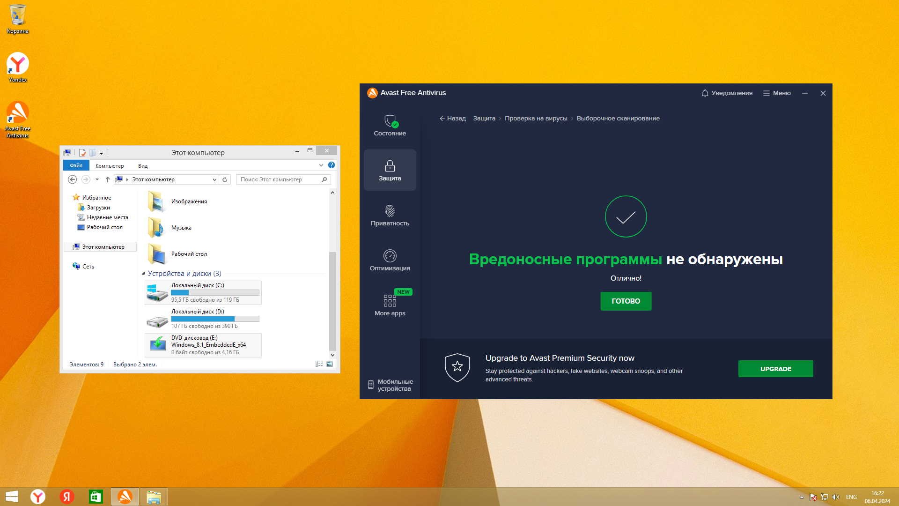Expand the Explorer ribbon chevron
This screenshot has height=506, width=899.
coord(321,165)
